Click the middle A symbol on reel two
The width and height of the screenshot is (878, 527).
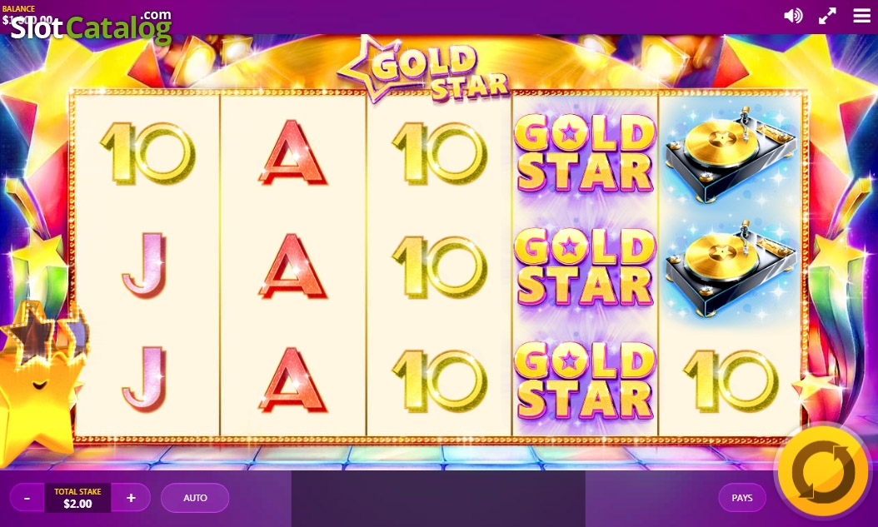point(292,266)
